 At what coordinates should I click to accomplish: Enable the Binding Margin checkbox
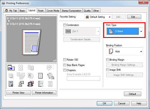107,60
